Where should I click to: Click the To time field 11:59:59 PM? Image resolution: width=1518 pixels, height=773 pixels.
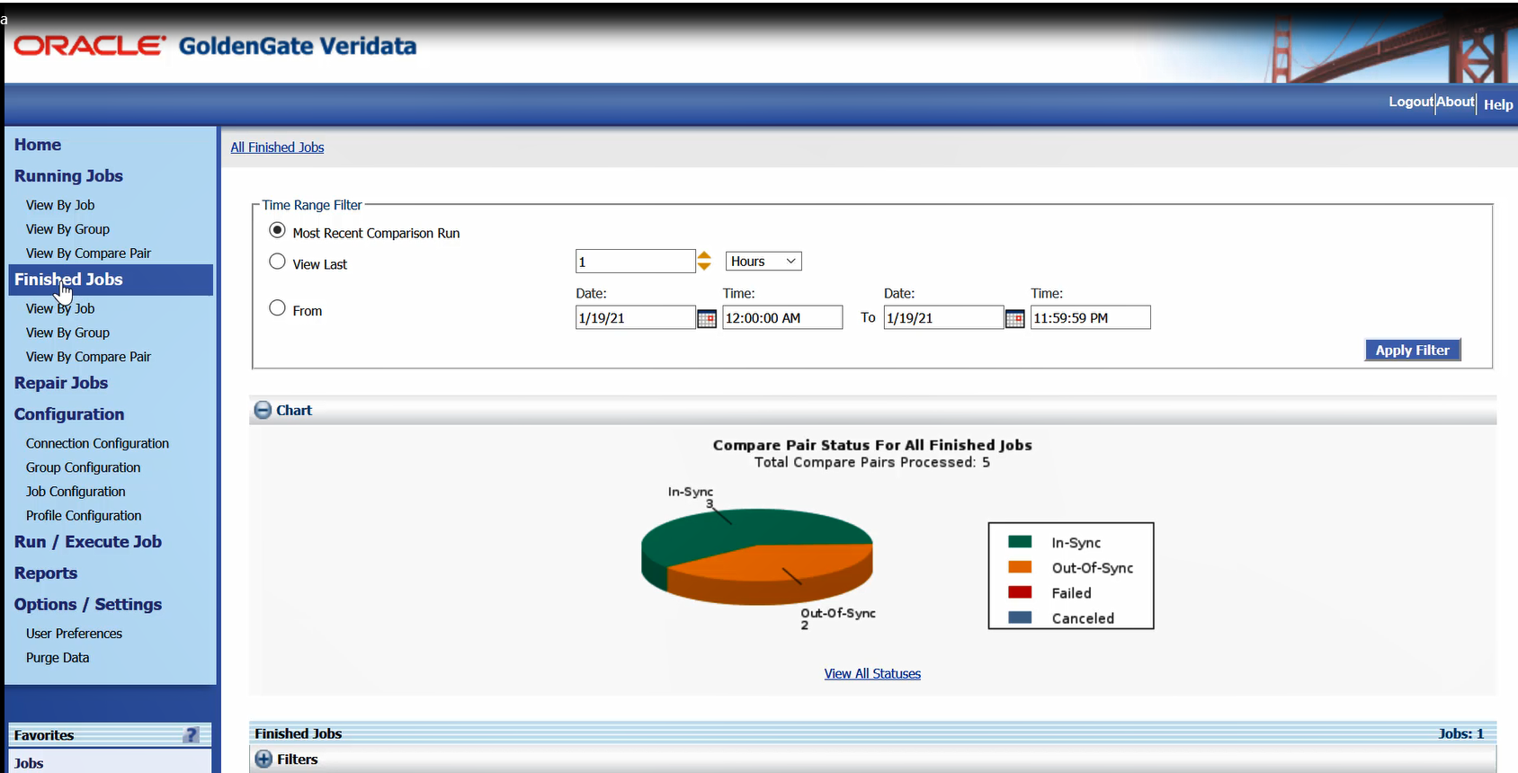[x=1090, y=318]
